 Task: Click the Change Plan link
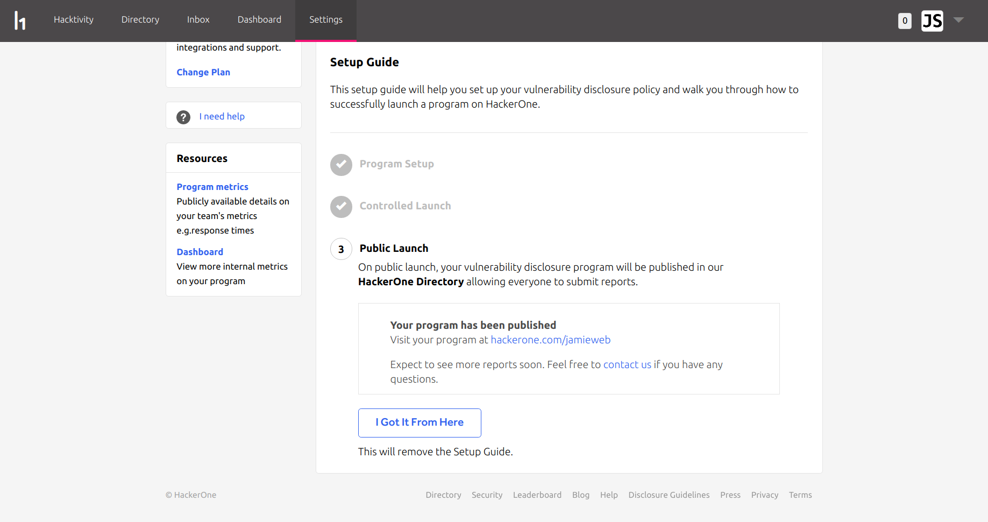203,72
